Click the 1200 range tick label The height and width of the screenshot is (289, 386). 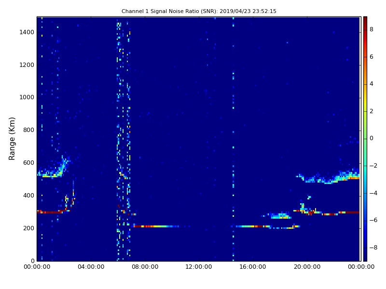click(27, 65)
